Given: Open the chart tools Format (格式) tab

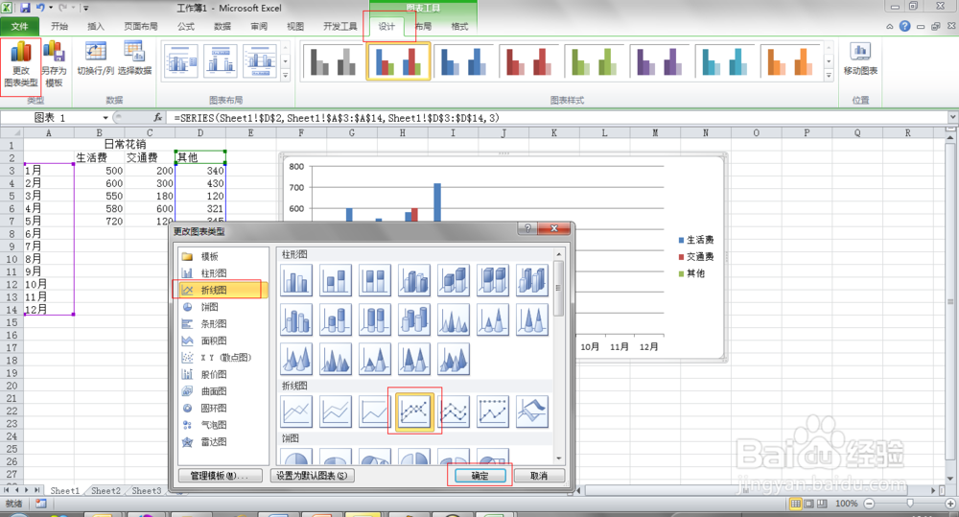Looking at the screenshot, I should (x=459, y=26).
